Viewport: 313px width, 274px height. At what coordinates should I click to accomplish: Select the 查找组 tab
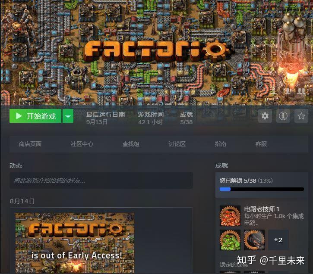click(x=131, y=144)
